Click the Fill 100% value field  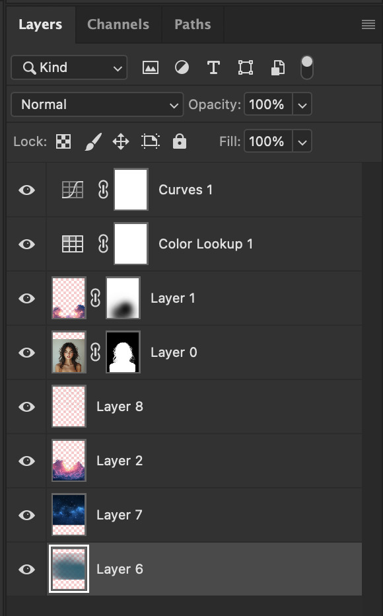268,141
